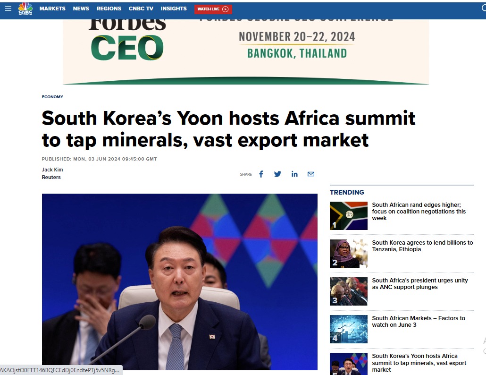Click the Forbes CEO conference banner ad
This screenshot has width=486, height=375.
(246, 52)
